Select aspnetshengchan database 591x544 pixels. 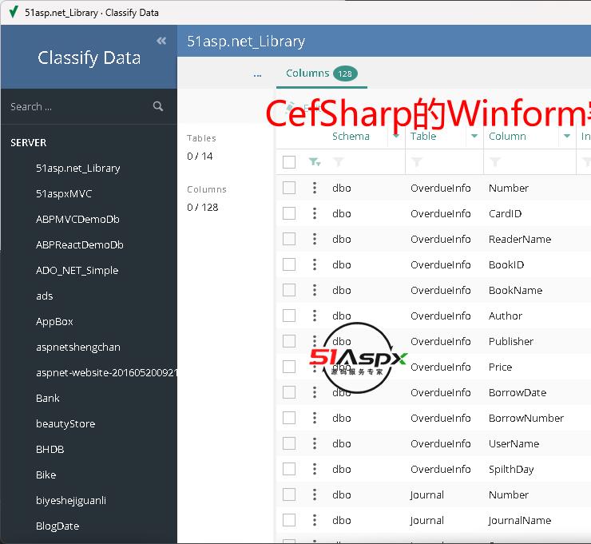pos(78,347)
